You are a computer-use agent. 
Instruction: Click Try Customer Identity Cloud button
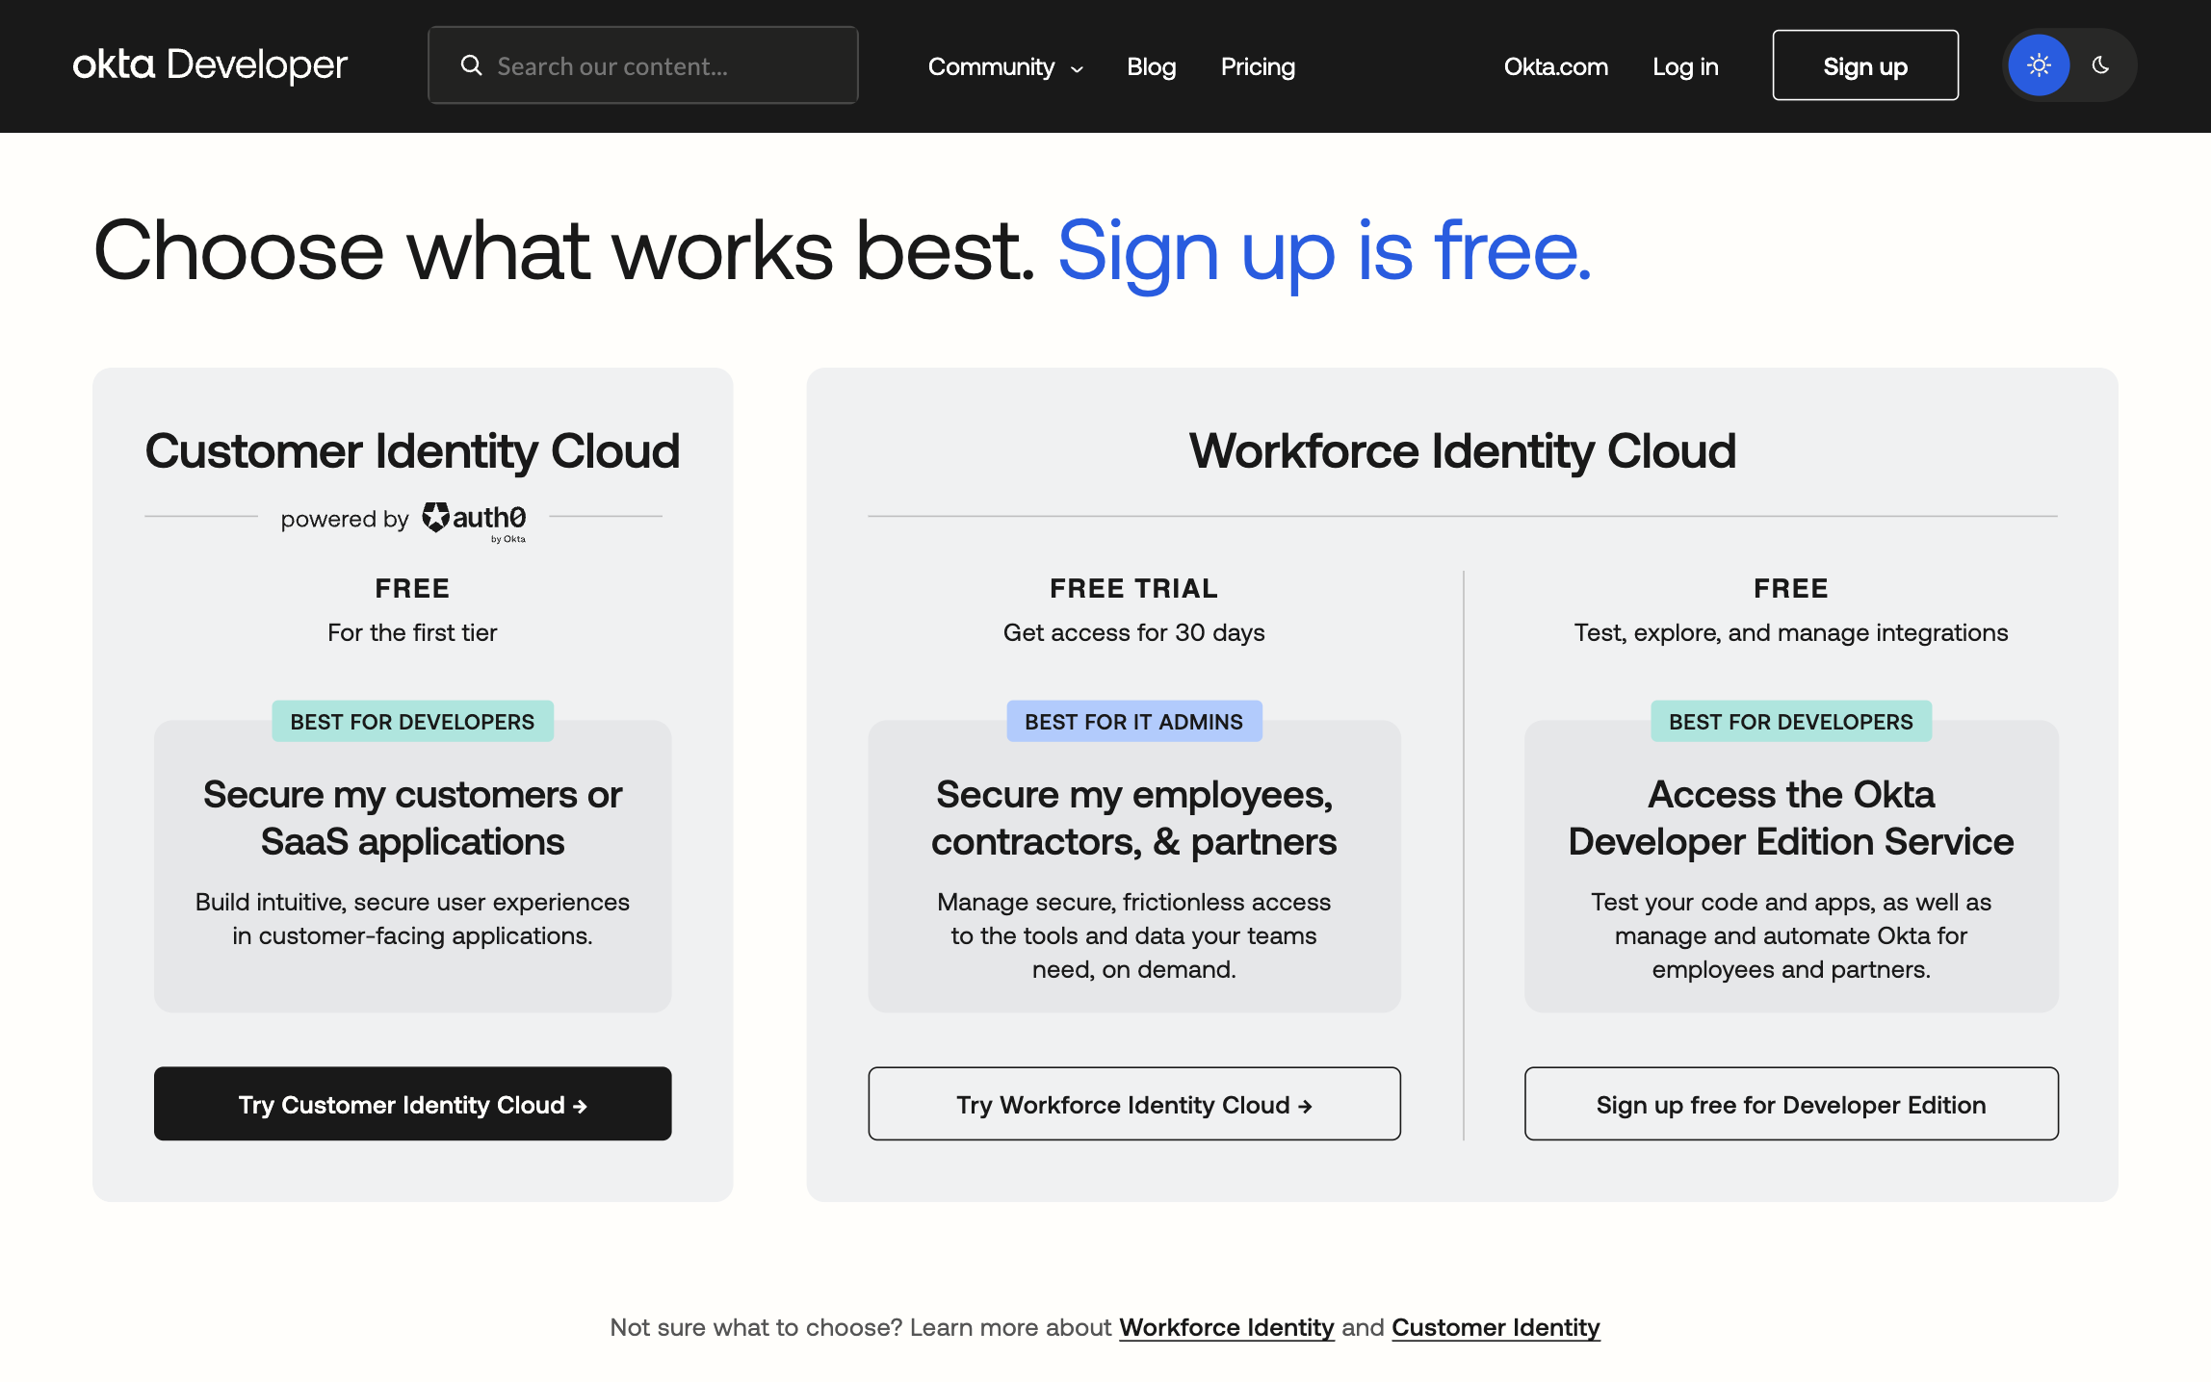412,1104
